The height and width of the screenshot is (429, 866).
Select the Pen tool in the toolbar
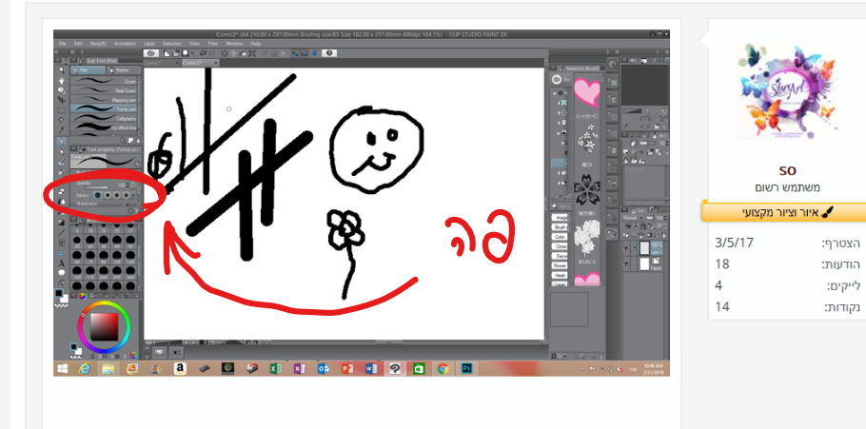pyautogui.click(x=61, y=142)
